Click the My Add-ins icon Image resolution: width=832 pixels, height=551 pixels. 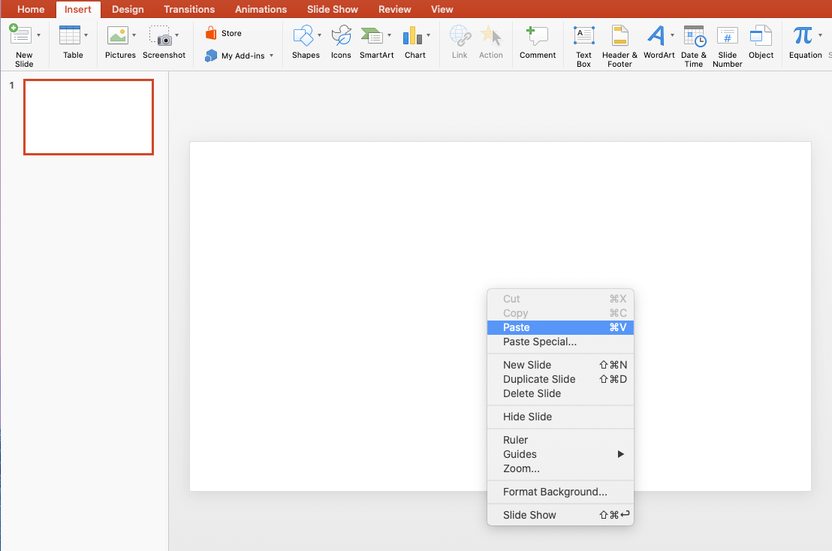coord(211,55)
